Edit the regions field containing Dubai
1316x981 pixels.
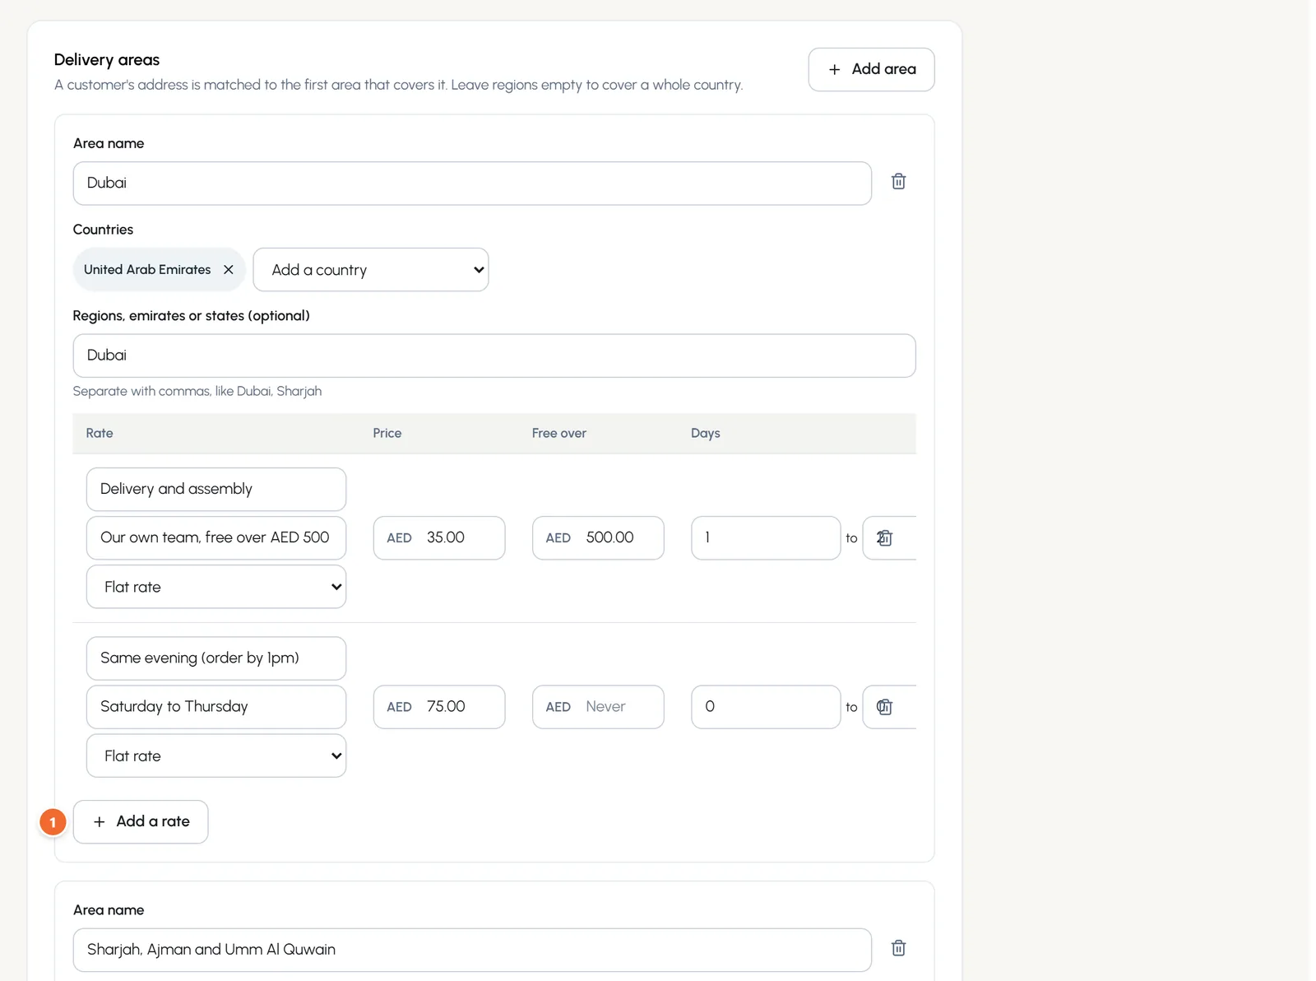point(494,356)
